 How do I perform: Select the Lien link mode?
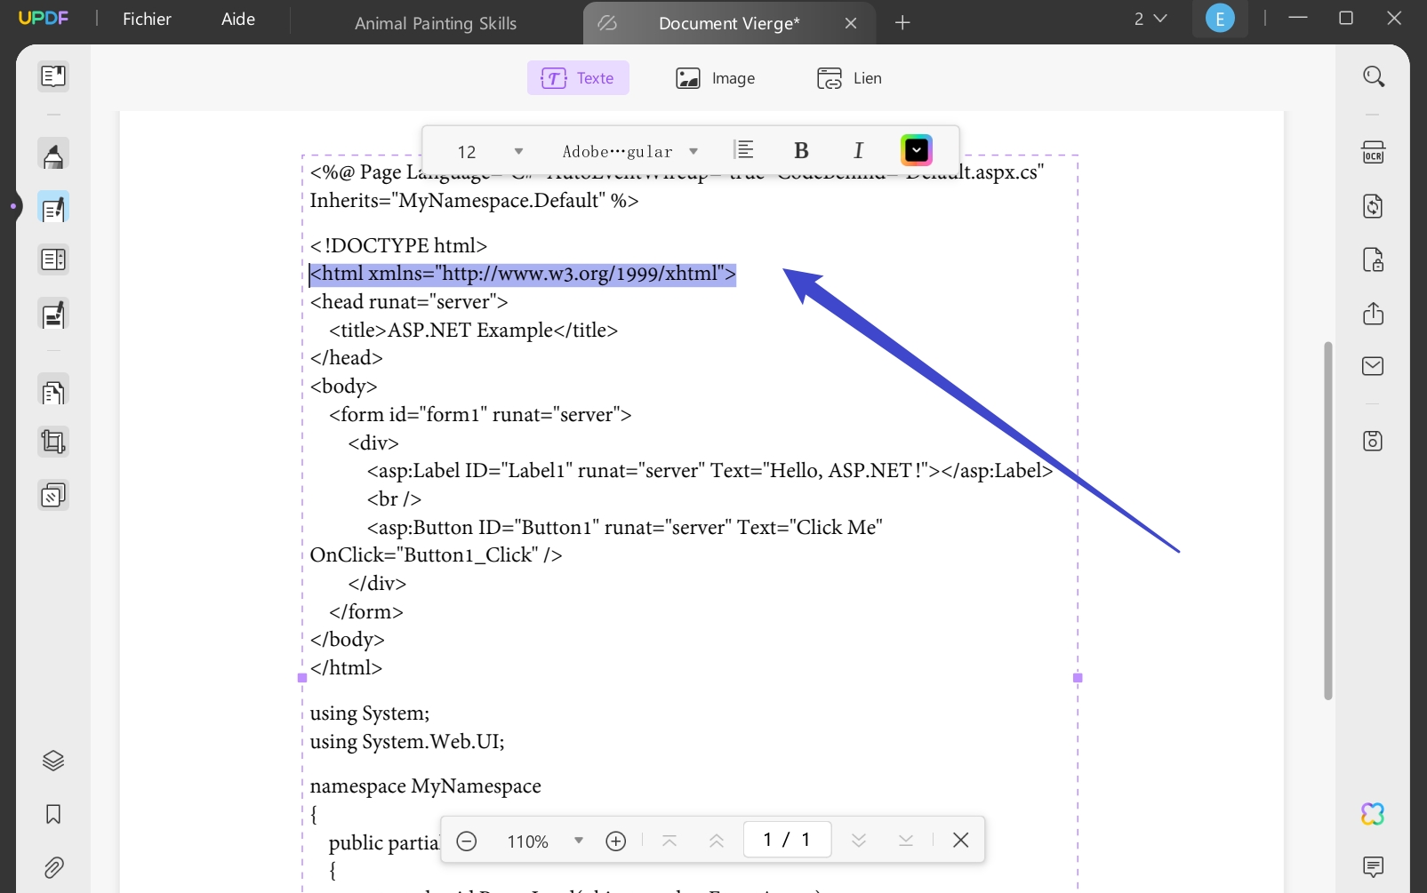point(850,78)
